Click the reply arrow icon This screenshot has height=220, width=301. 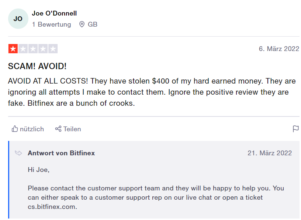(18, 153)
